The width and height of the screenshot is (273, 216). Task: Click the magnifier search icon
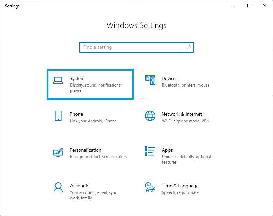(x=189, y=47)
